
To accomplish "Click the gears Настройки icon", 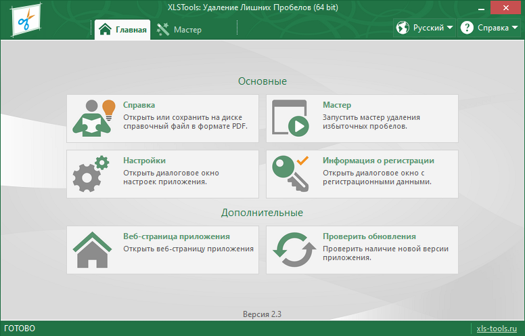I will [x=91, y=173].
